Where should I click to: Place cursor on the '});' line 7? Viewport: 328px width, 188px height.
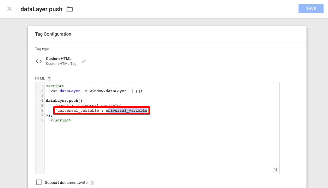tap(49, 115)
